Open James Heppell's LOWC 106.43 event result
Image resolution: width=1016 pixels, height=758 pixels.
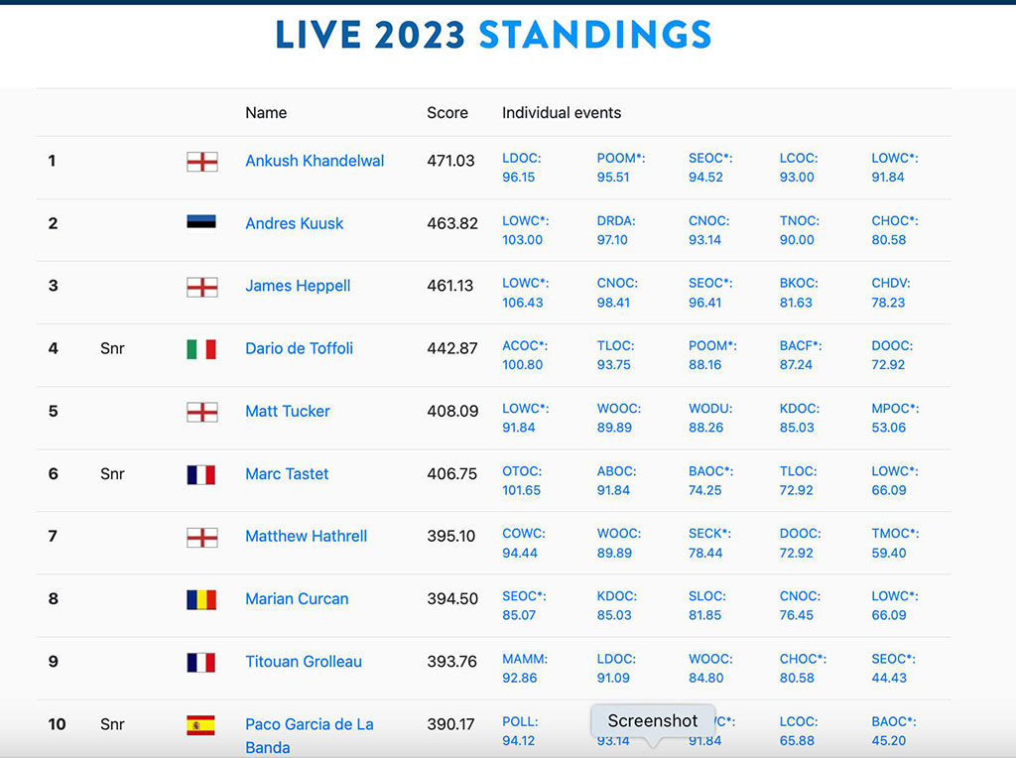click(x=525, y=293)
